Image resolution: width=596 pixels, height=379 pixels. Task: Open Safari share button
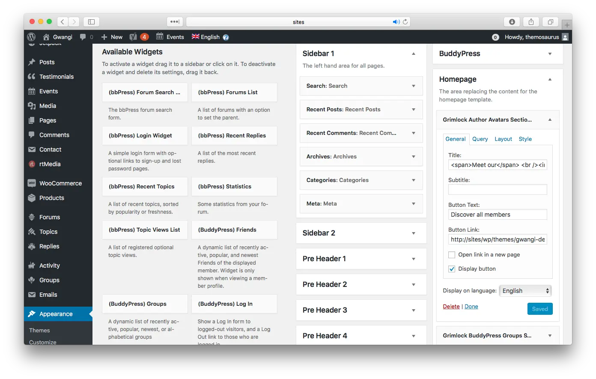click(531, 22)
